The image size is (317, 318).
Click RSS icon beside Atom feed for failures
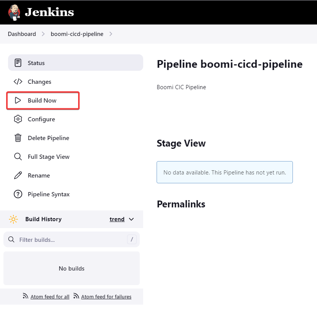pyautogui.click(x=76, y=296)
